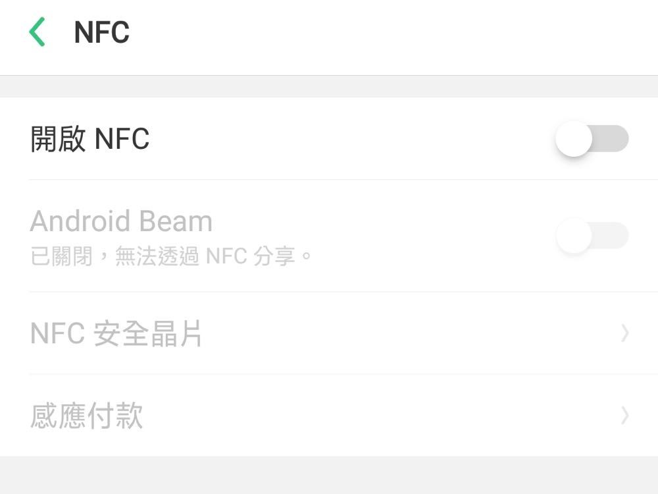Tap the empty gray area below 感應付款
This screenshot has height=494, width=658.
(329, 476)
